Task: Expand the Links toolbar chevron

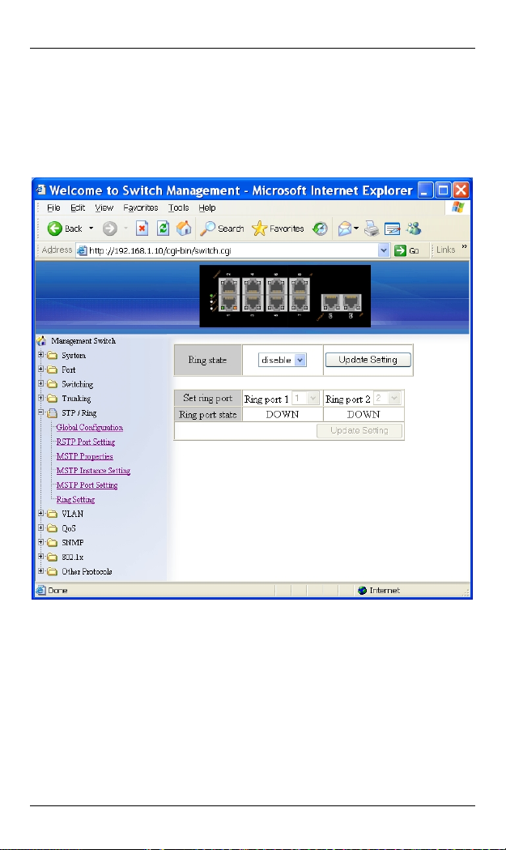Action: 464,246
